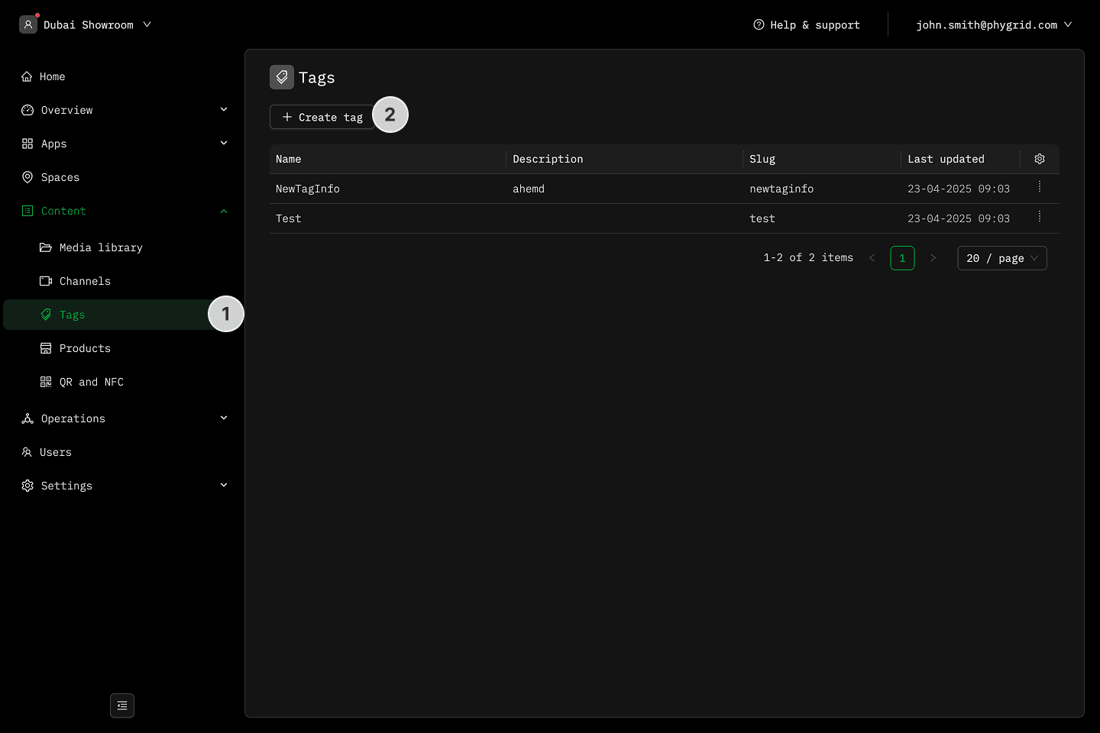
Task: Collapse the sidebar with the bottom icon
Action: (122, 706)
